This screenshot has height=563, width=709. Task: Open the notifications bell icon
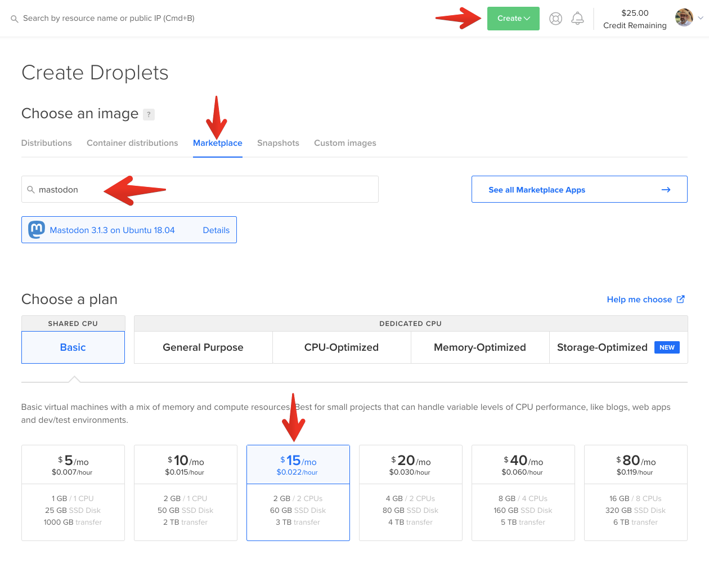tap(577, 19)
